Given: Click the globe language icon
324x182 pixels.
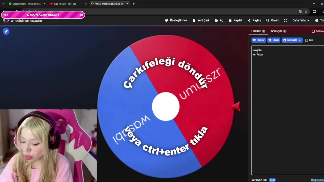Looking at the screenshot, I should click(x=317, y=20).
